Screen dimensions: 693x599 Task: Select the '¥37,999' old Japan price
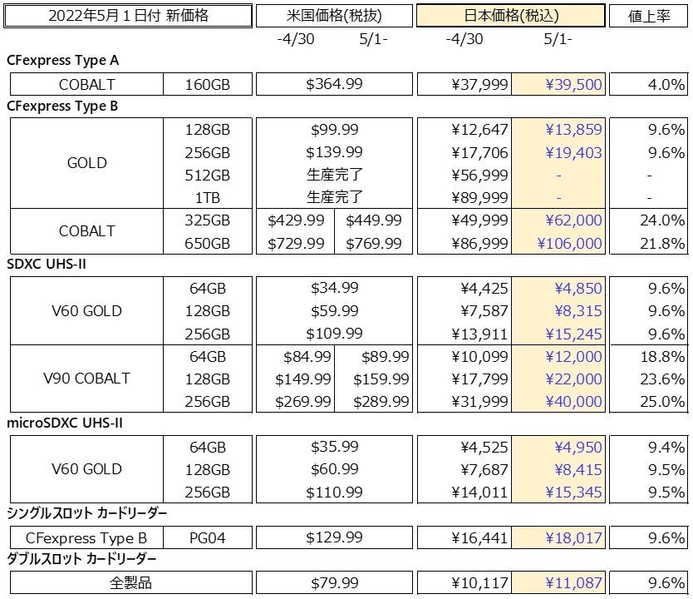(479, 84)
